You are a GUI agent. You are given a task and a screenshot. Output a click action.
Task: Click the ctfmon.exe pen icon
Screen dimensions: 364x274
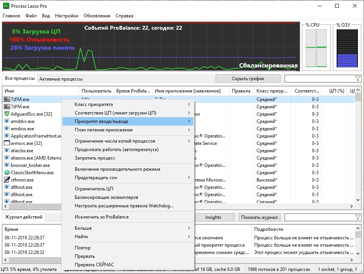tap(7, 180)
